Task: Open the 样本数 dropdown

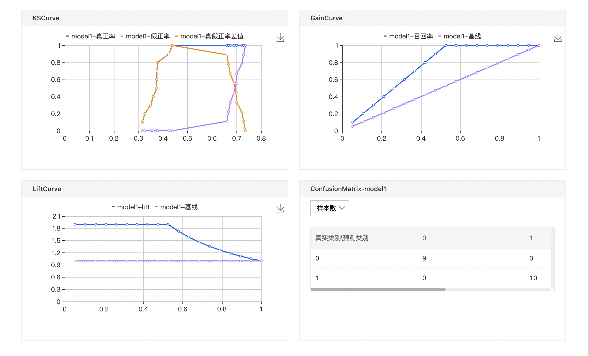Action: [326, 208]
